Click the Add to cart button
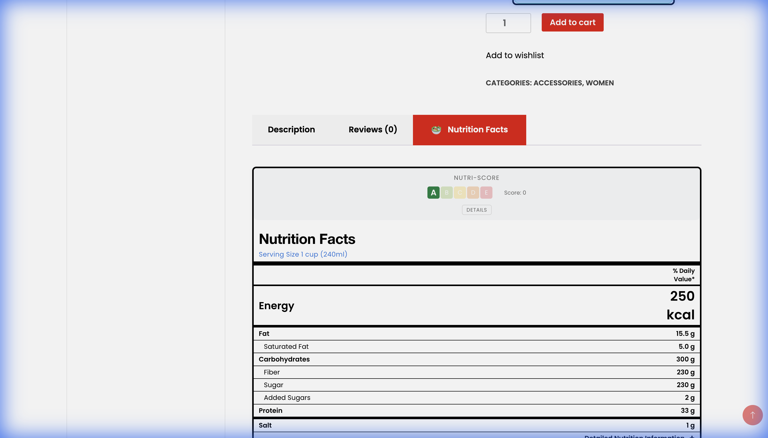This screenshot has width=768, height=438. tap(572, 22)
